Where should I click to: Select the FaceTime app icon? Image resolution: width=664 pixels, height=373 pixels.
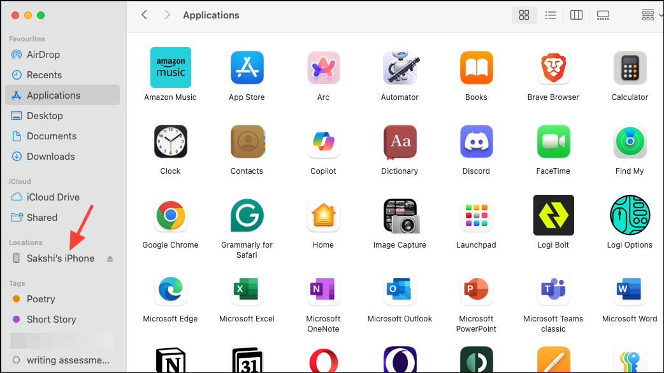click(x=553, y=141)
